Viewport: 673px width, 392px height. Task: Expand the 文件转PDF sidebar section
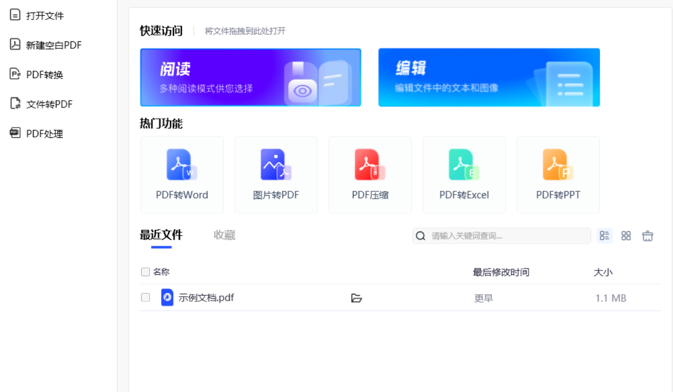pyautogui.click(x=41, y=104)
